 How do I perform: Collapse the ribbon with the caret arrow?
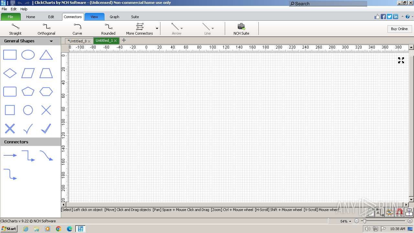pyautogui.click(x=402, y=17)
